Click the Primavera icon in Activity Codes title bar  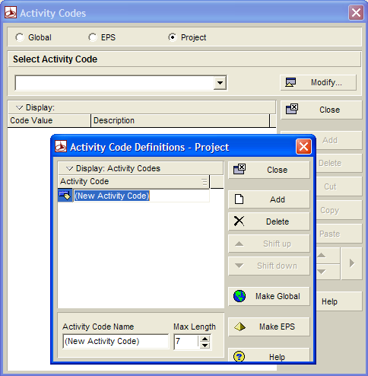click(x=11, y=12)
